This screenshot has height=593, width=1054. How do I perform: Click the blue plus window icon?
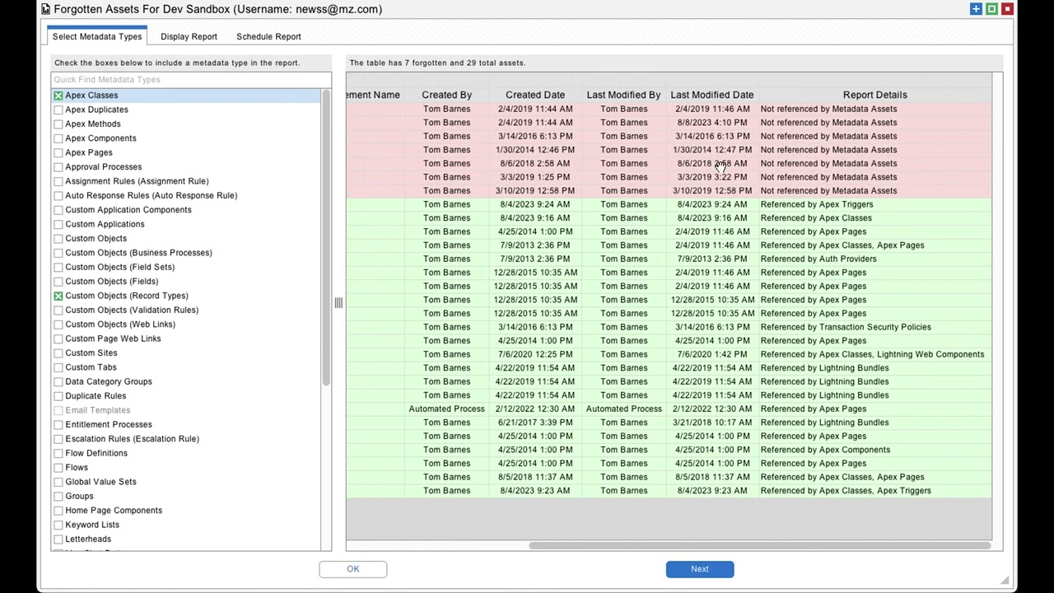click(x=976, y=9)
